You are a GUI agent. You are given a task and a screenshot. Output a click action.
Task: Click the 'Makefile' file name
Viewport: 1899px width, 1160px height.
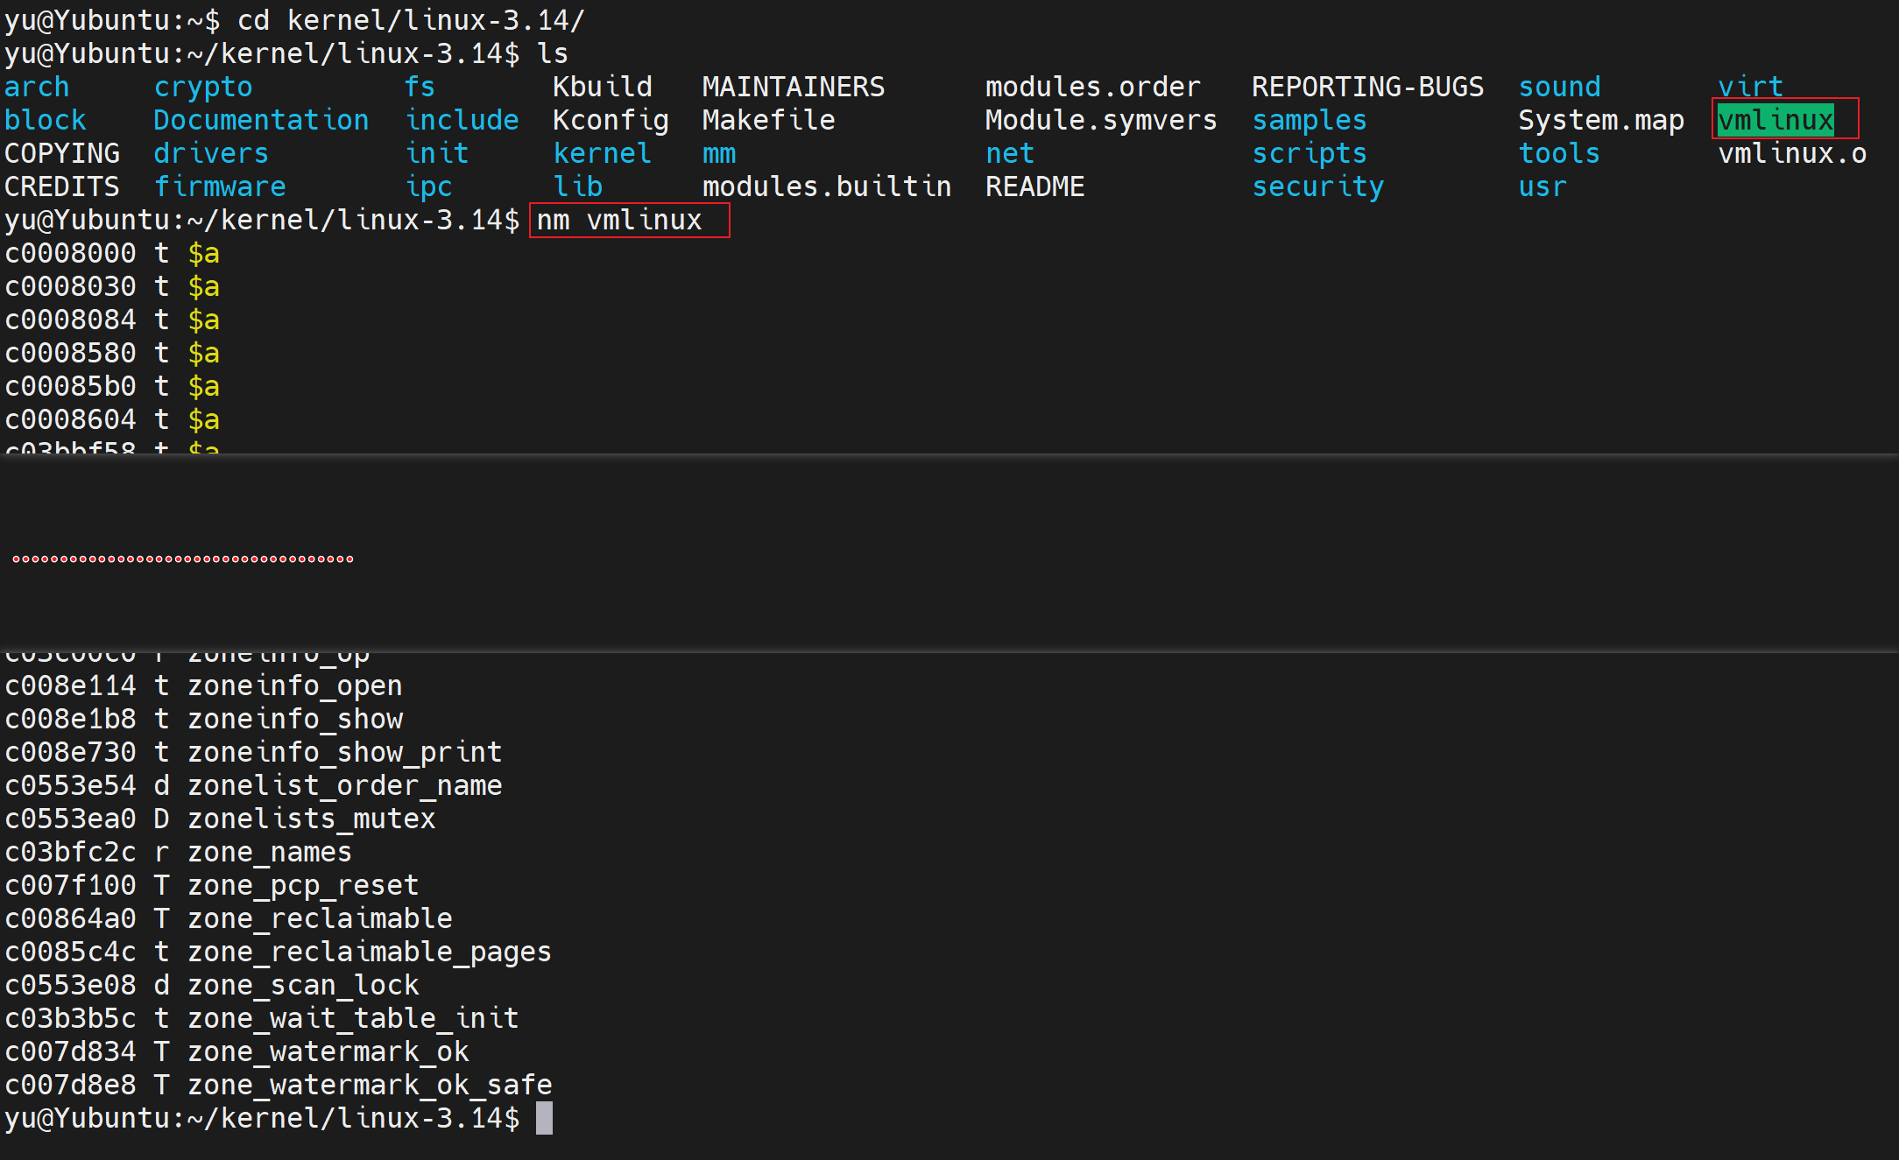tap(768, 120)
